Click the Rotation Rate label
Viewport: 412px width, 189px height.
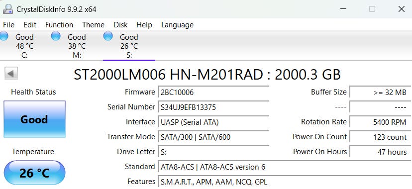[x=324, y=122]
